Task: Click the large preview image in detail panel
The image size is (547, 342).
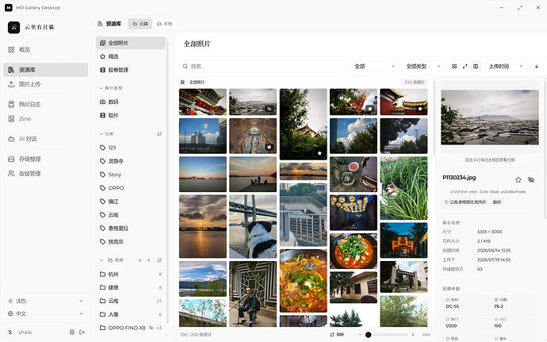Action: point(490,117)
